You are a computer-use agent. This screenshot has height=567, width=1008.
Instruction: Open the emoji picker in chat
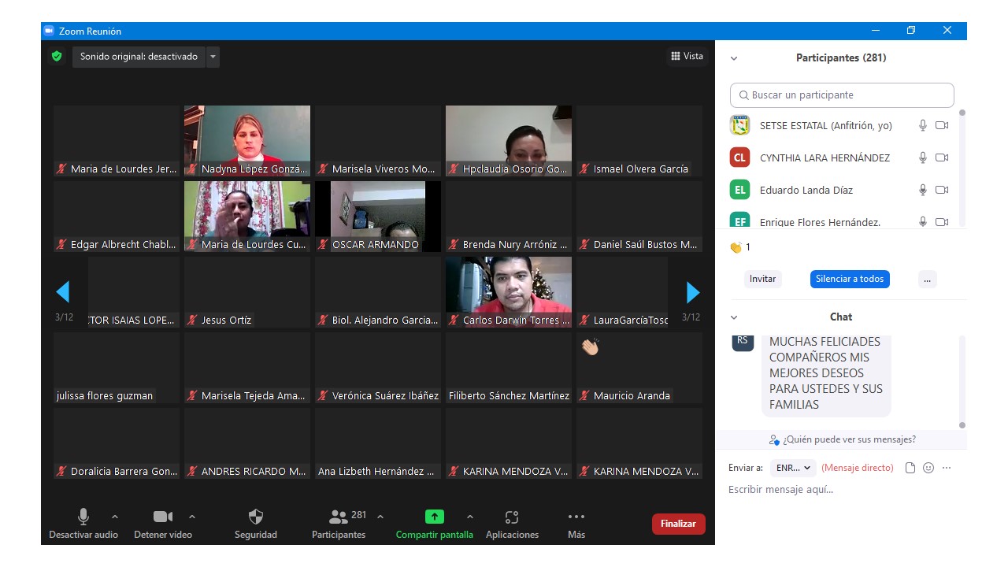[928, 468]
